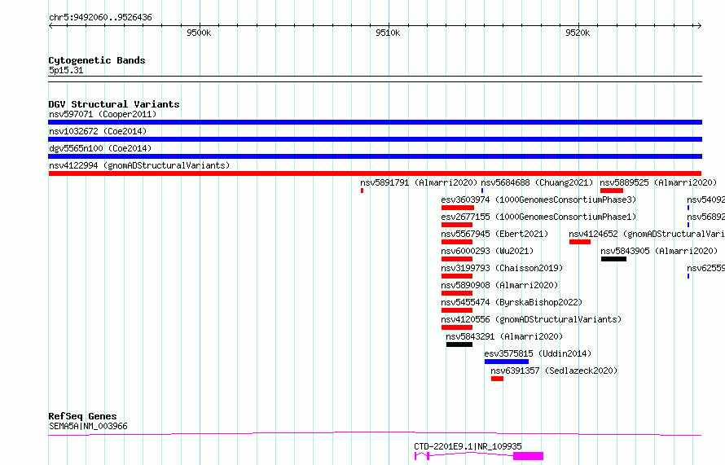The width and height of the screenshot is (725, 465).
Task: Click the nsv5889525 (Almarri2020) label
Action: pyautogui.click(x=658, y=182)
